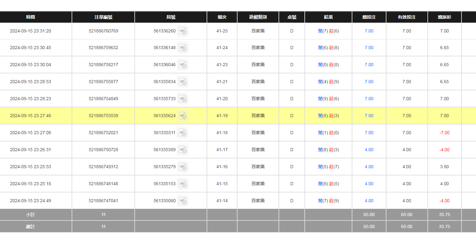Click 4.00 total bet link for session 41-14
Image resolution: width=476 pixels, height=240 pixels.
(x=369, y=201)
